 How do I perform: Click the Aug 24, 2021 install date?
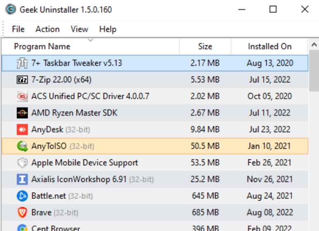pos(270,196)
